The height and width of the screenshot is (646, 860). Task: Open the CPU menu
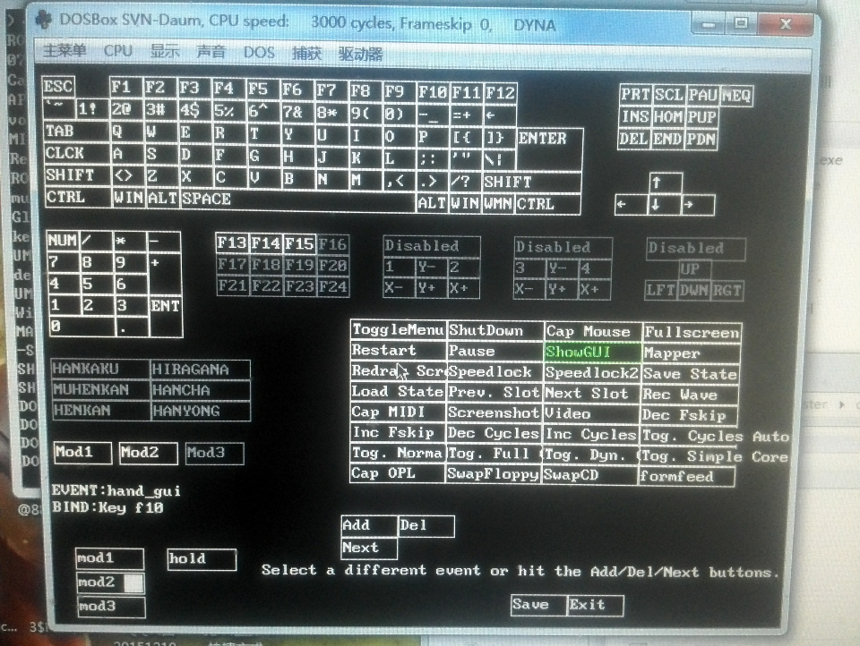[x=118, y=51]
